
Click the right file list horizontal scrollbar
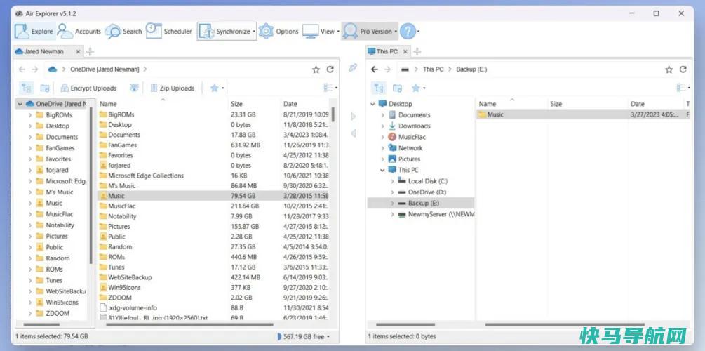coord(565,324)
